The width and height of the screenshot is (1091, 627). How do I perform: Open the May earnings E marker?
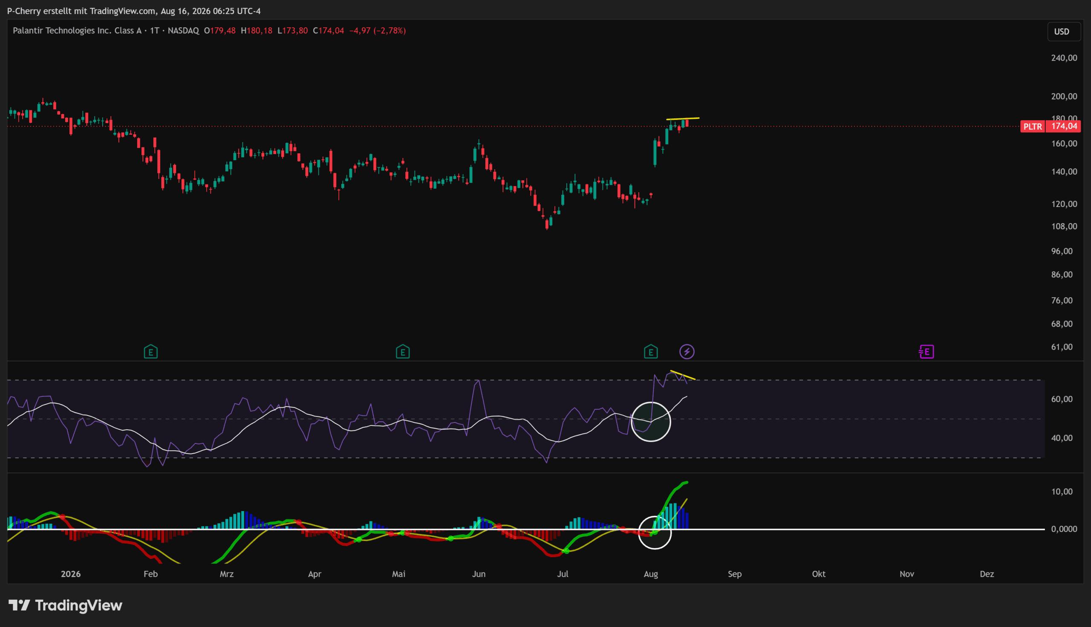[x=403, y=352]
